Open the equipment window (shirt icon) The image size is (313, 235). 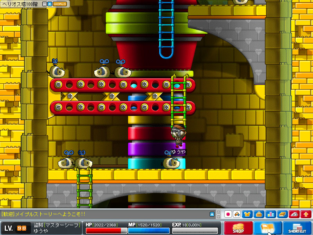[x=247, y=214]
